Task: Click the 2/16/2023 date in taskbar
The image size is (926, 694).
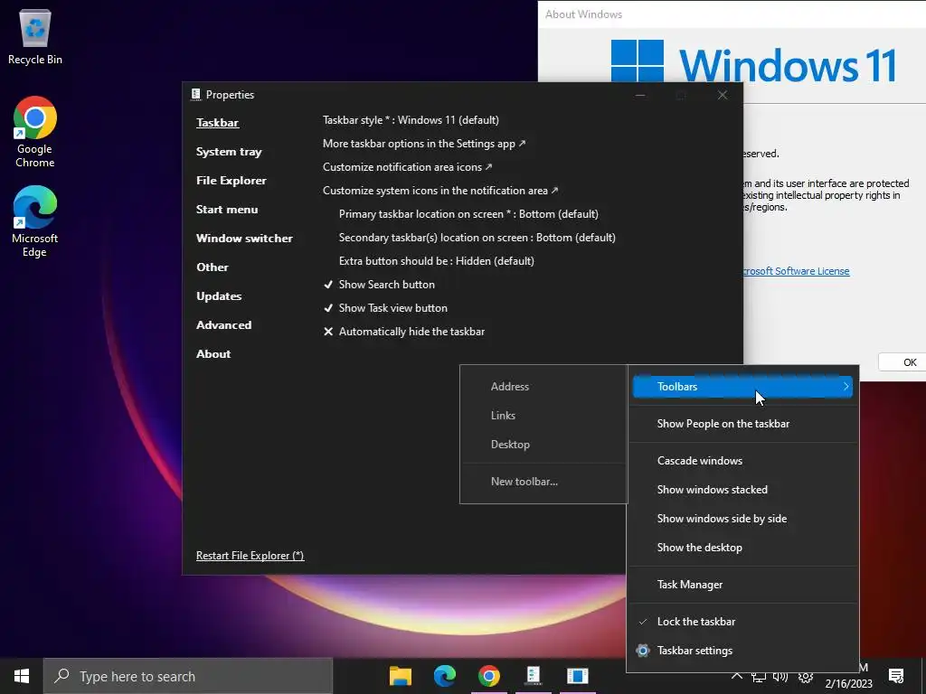Action: point(848,684)
